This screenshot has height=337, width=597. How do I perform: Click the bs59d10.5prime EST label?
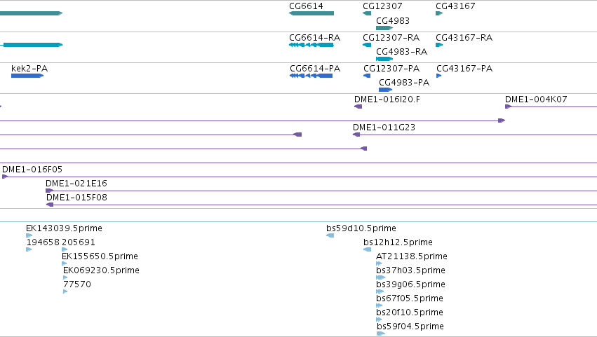tap(361, 228)
